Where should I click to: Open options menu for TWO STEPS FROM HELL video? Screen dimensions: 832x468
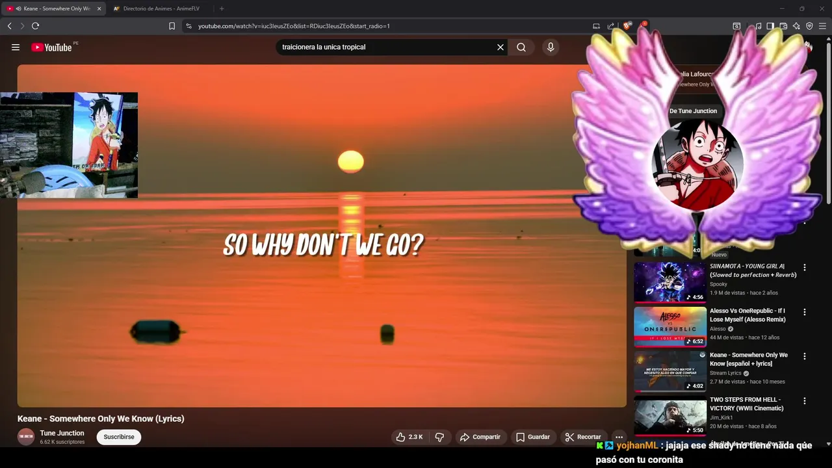tap(805, 401)
